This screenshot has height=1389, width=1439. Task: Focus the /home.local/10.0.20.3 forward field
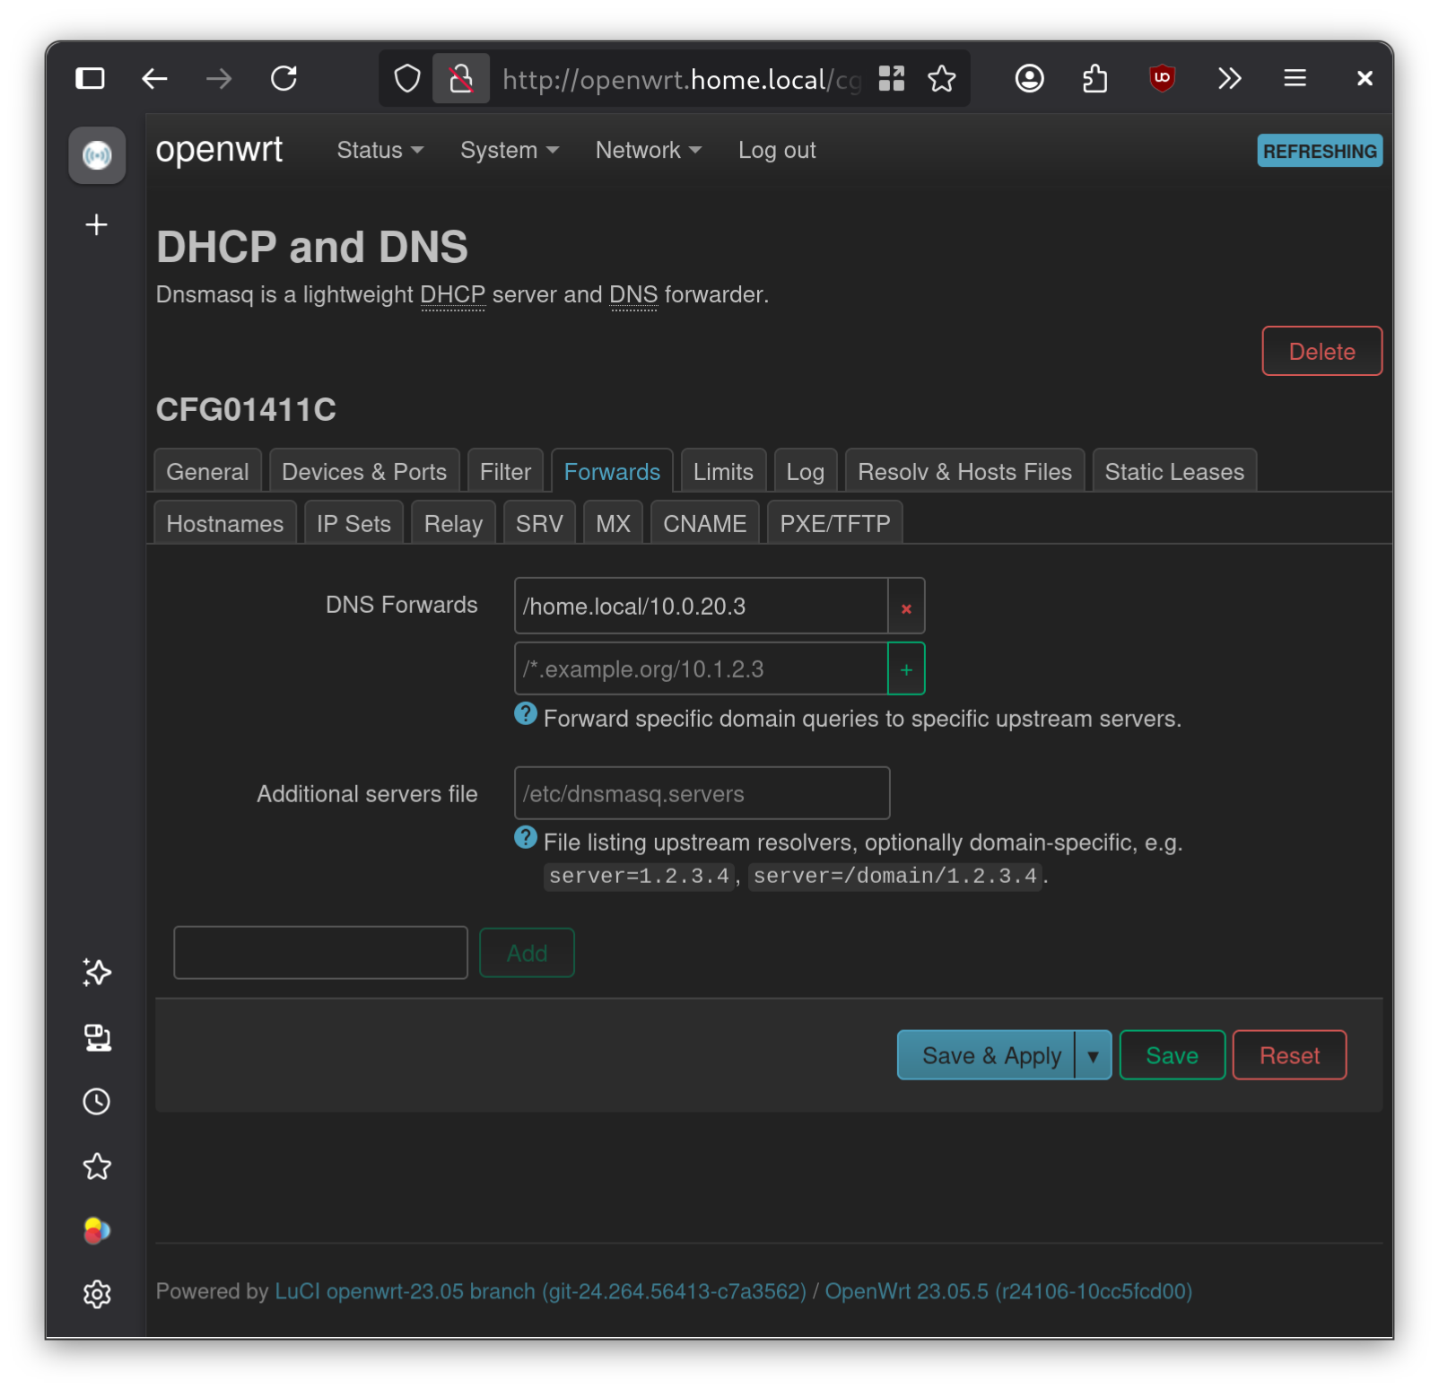click(x=701, y=607)
